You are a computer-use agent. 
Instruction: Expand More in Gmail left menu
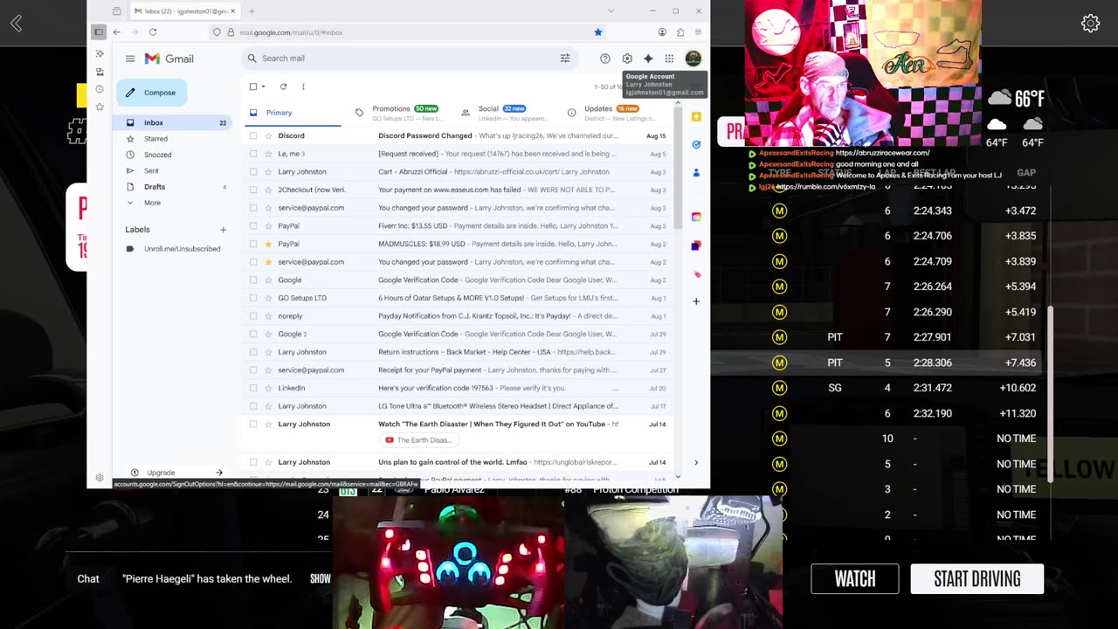[x=152, y=203]
